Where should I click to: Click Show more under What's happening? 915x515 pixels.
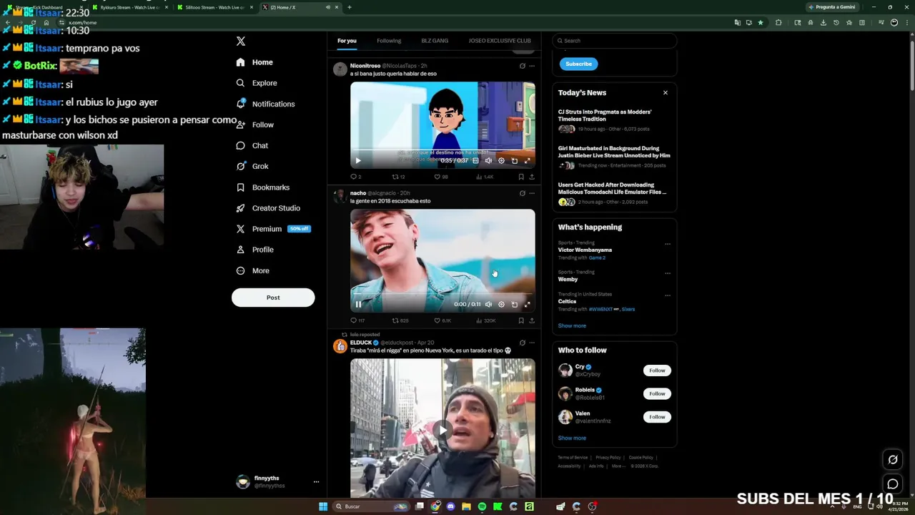[572, 325]
